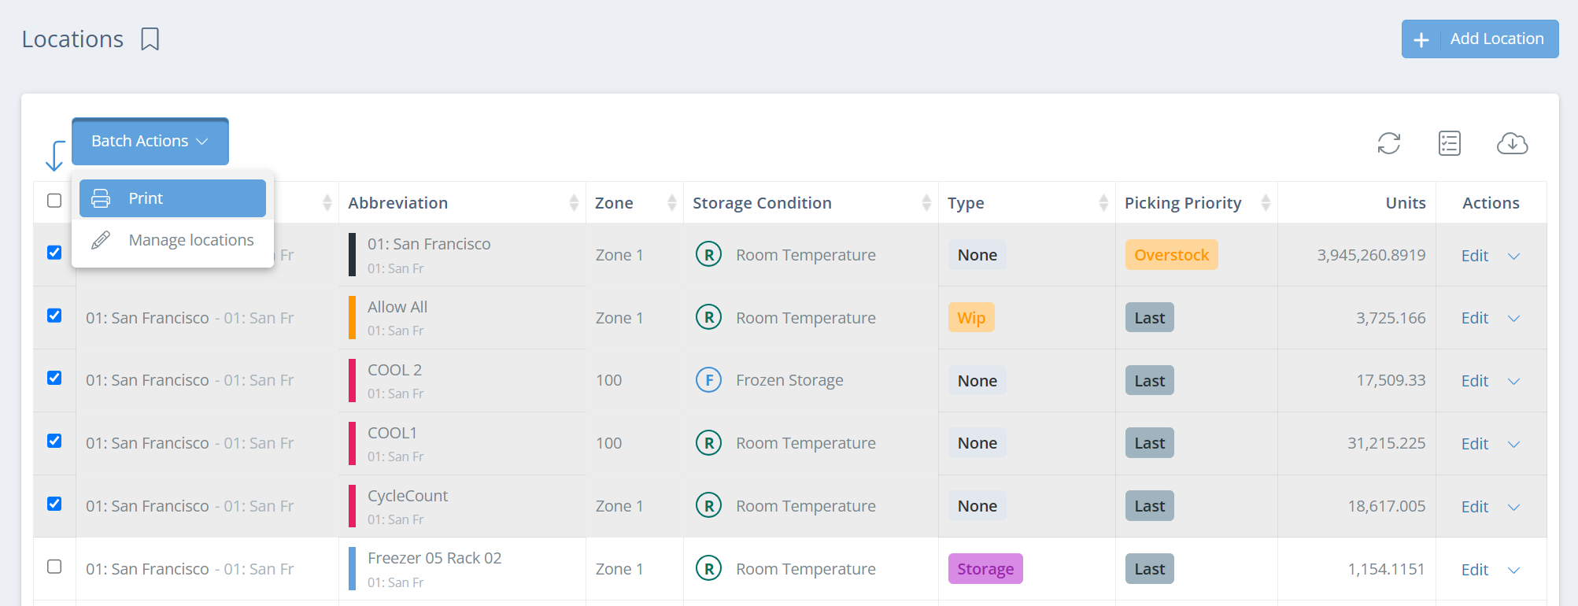This screenshot has height=606, width=1578.
Task: Click the refresh table icon
Action: (1389, 143)
